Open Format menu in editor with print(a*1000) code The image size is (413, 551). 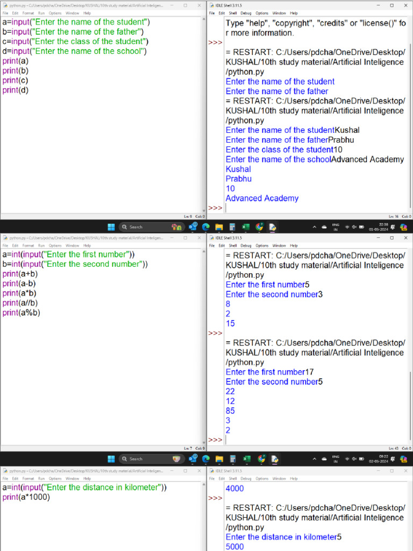click(27, 478)
